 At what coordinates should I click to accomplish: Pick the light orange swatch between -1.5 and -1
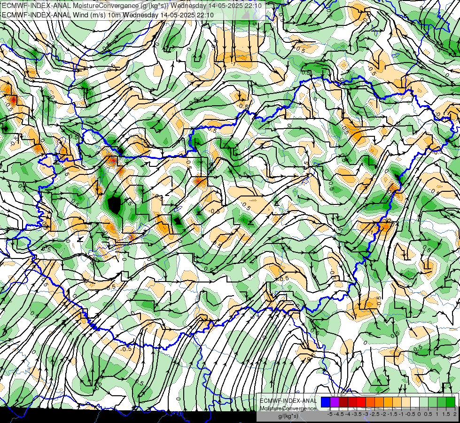[397, 402]
